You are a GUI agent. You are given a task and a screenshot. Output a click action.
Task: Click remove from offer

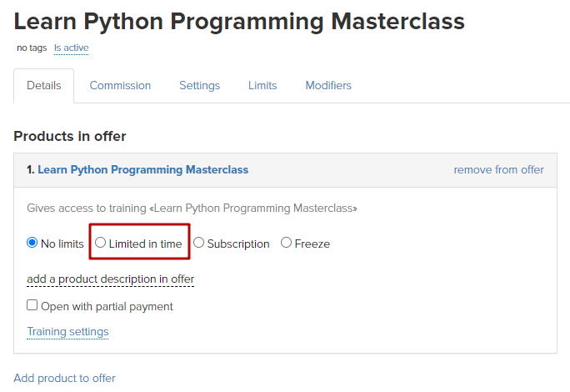point(498,170)
